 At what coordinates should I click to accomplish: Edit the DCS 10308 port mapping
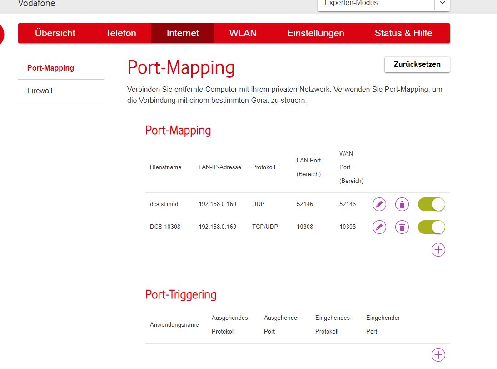(379, 227)
